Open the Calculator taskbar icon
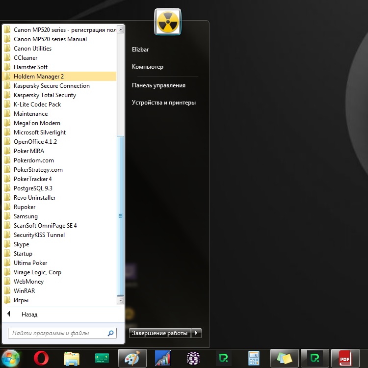The height and width of the screenshot is (368, 368). [x=254, y=359]
